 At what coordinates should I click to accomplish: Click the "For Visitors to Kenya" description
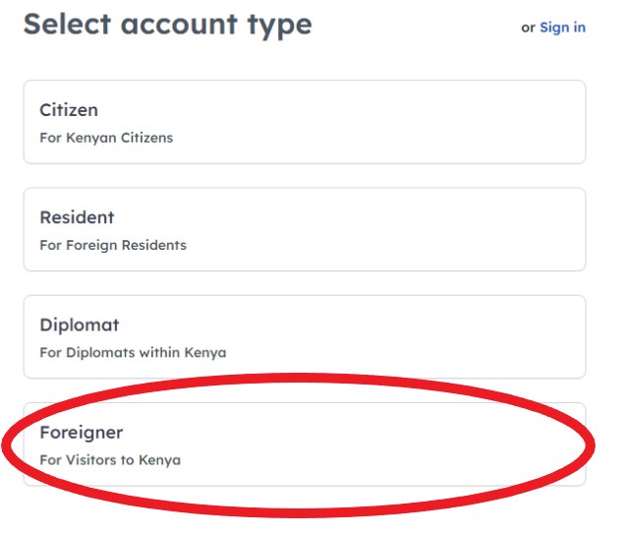[x=110, y=459]
